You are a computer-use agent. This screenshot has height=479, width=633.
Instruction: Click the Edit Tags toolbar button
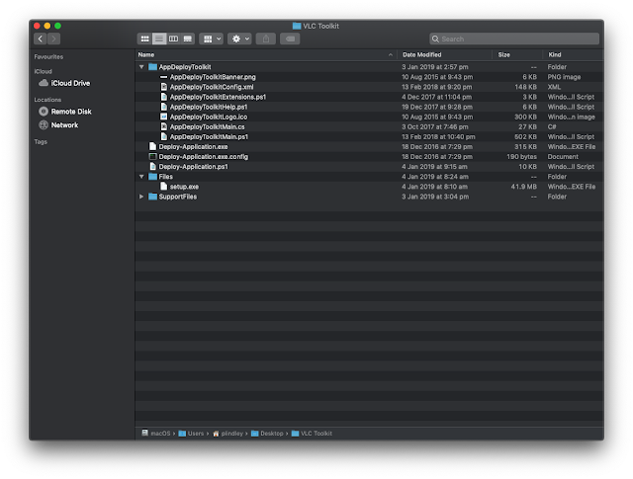pyautogui.click(x=290, y=39)
